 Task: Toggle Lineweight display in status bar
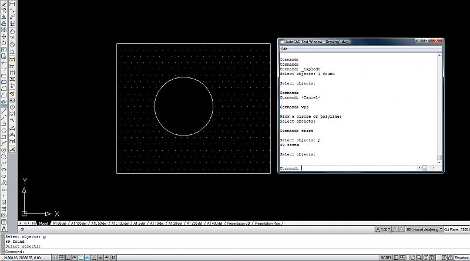tap(107, 257)
